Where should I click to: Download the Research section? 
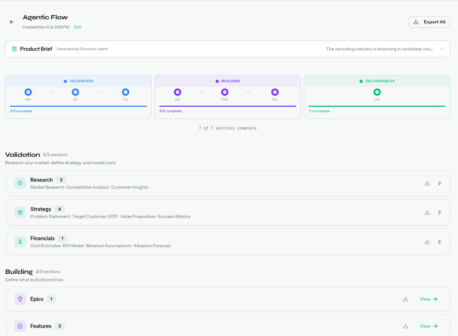pyautogui.click(x=427, y=183)
